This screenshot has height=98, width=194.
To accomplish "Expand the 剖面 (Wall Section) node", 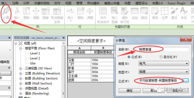I will 21,83.
